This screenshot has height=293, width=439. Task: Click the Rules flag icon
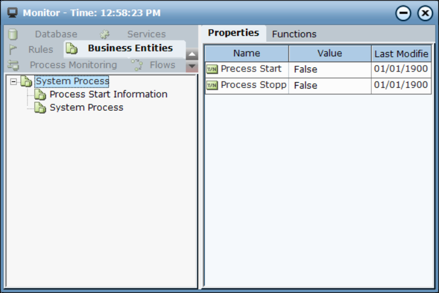[13, 50]
